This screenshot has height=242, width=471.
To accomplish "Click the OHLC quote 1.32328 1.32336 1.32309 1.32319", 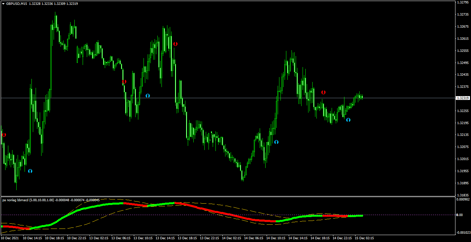I will [54, 3].
